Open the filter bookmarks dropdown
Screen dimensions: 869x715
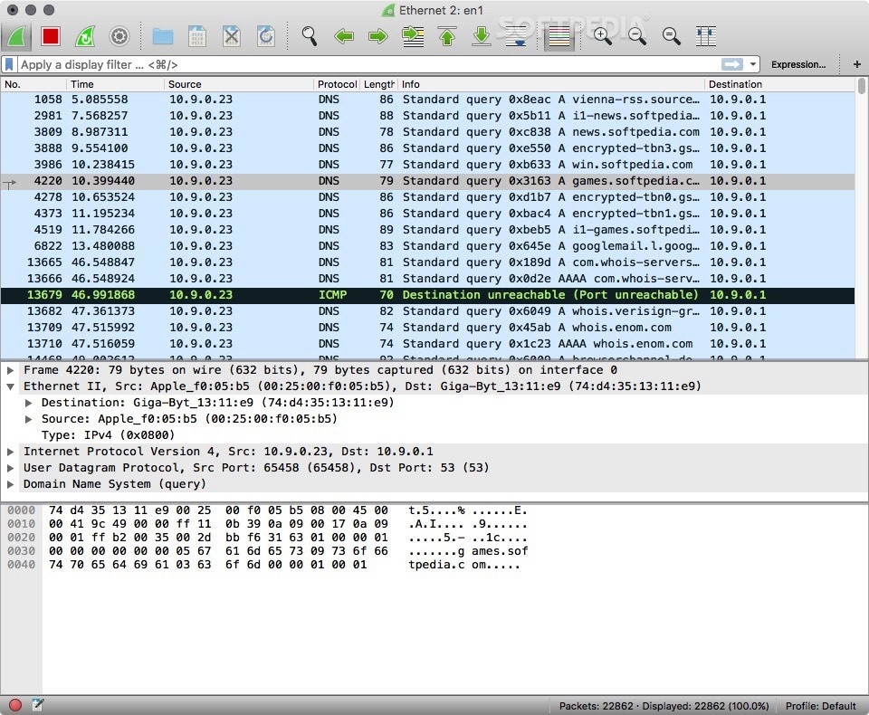coord(9,64)
